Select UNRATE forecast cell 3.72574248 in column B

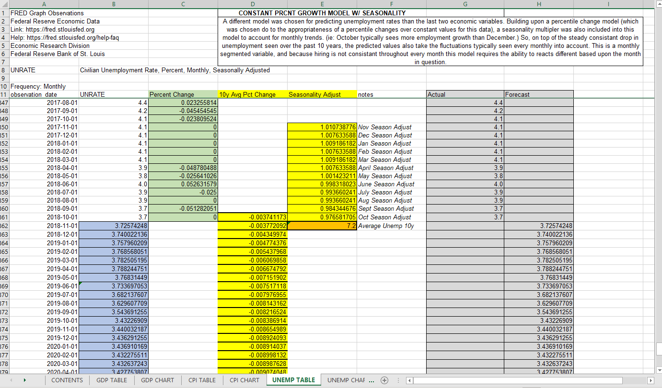click(114, 226)
